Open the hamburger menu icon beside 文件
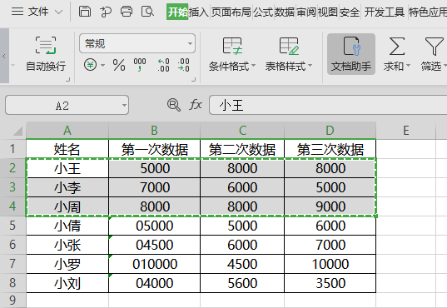 17,12
